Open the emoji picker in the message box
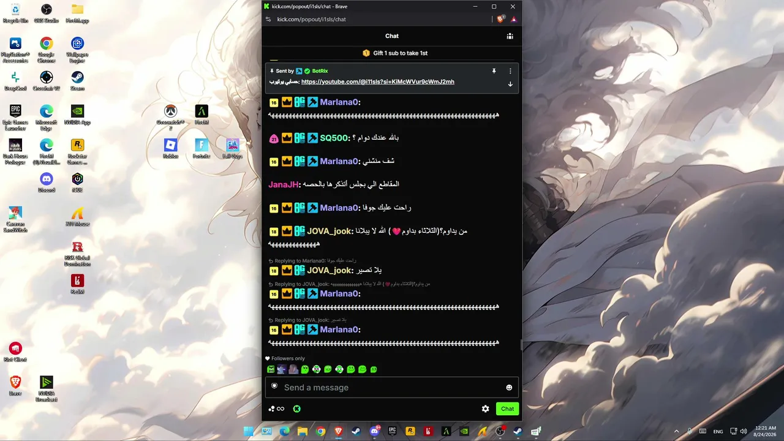The height and width of the screenshot is (441, 784). [509, 388]
